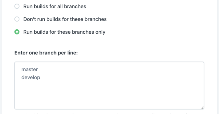Screen dimensions: 219x114
Task: Click the "Enter one branch per line:" heading
Action: pyautogui.click(x=46, y=53)
